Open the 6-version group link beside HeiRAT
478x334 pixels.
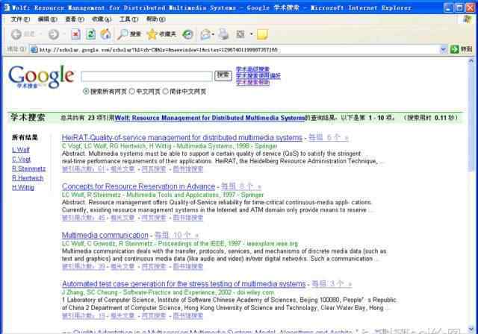click(x=329, y=137)
